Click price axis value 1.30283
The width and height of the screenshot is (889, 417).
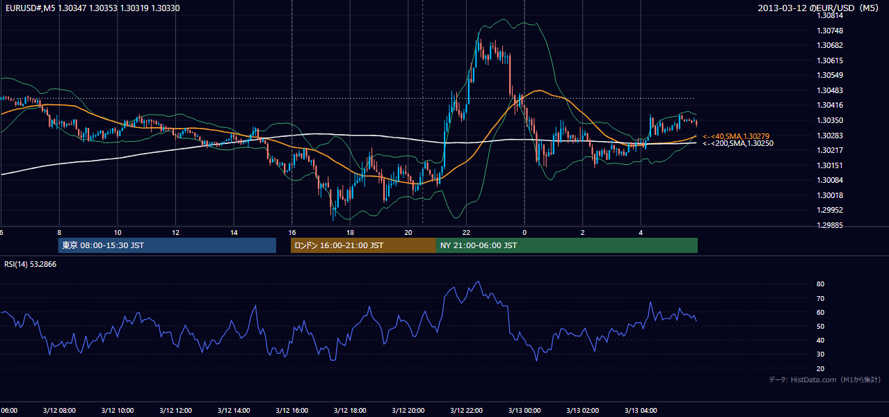click(x=829, y=136)
